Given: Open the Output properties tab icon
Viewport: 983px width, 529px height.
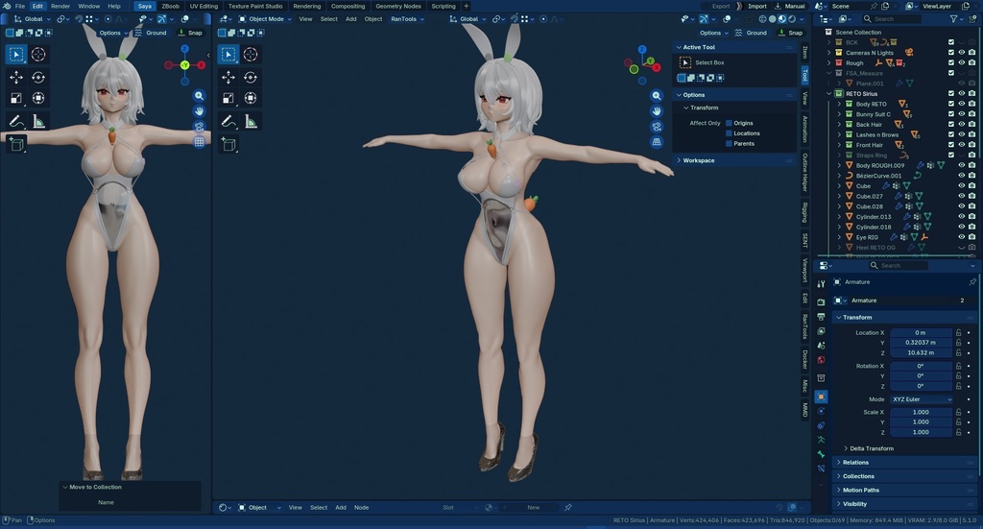Looking at the screenshot, I should point(821,316).
